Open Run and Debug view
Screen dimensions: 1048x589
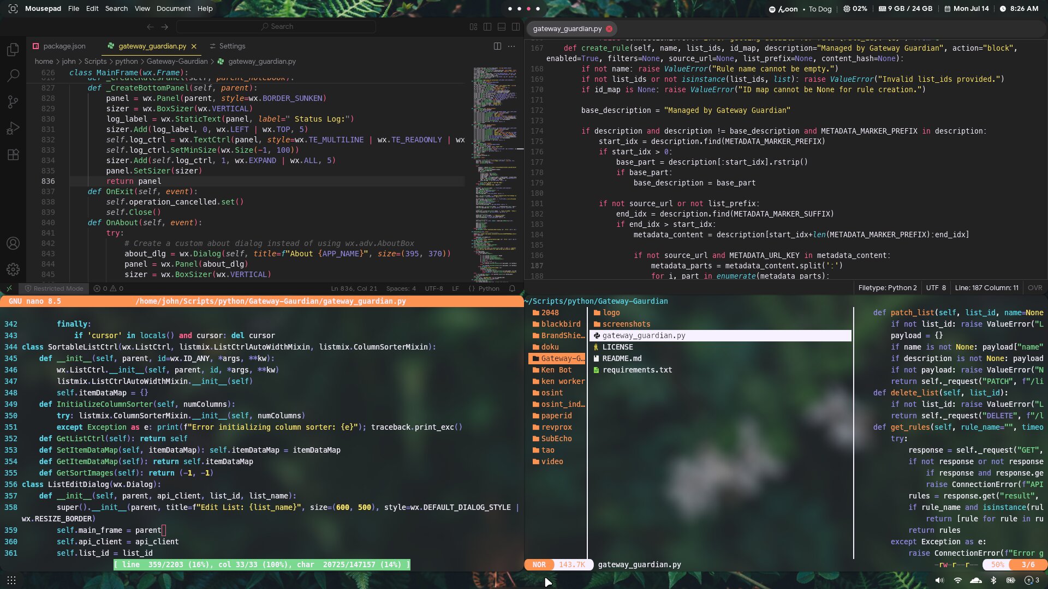pos(13,129)
